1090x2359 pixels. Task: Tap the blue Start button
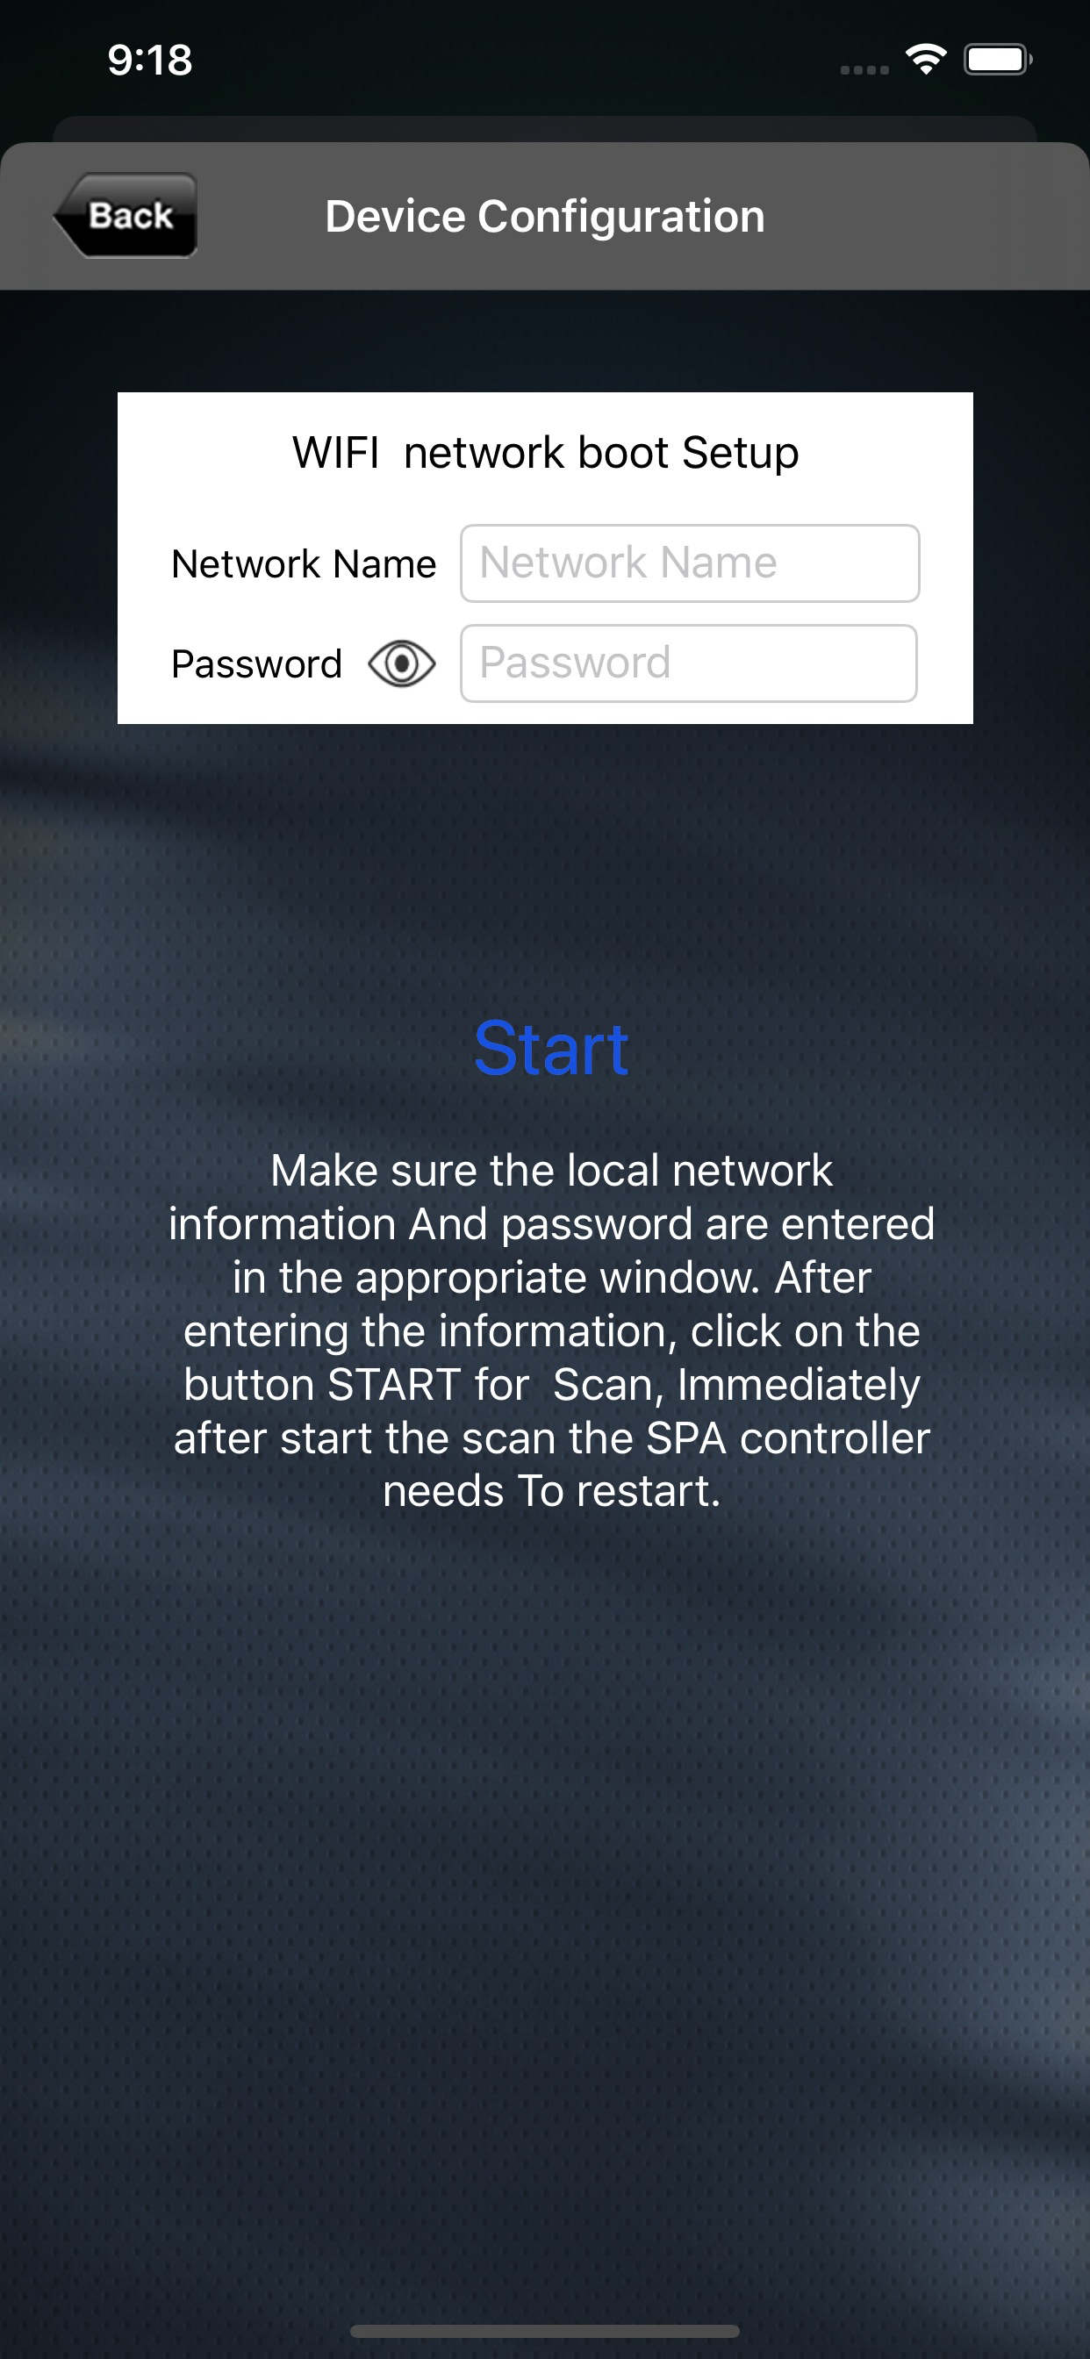coord(551,1049)
